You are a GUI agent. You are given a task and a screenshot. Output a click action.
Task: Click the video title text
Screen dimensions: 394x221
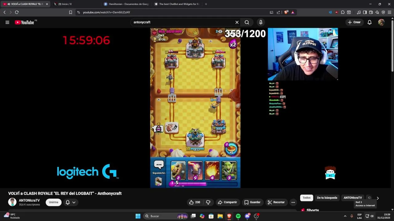(x=65, y=193)
